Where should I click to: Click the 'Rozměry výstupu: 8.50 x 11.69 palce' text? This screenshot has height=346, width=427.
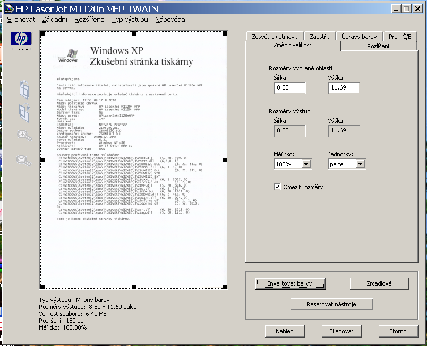click(88, 307)
